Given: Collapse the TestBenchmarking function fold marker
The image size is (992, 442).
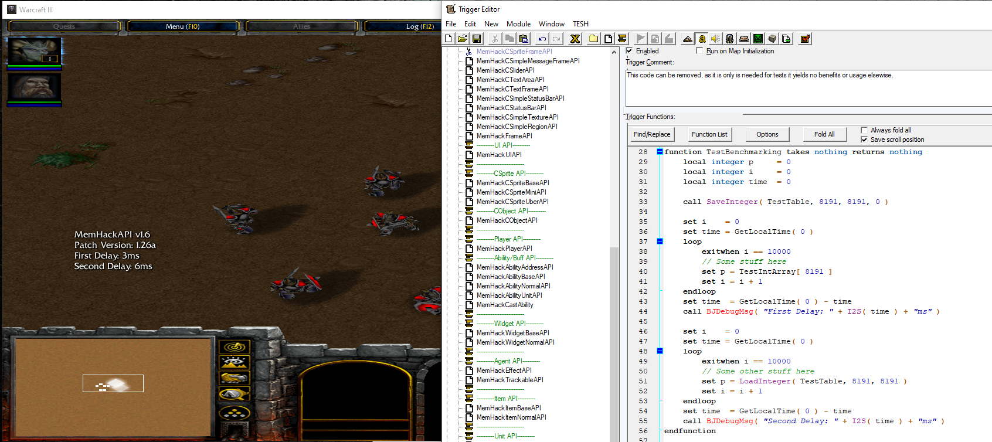Looking at the screenshot, I should (x=660, y=152).
